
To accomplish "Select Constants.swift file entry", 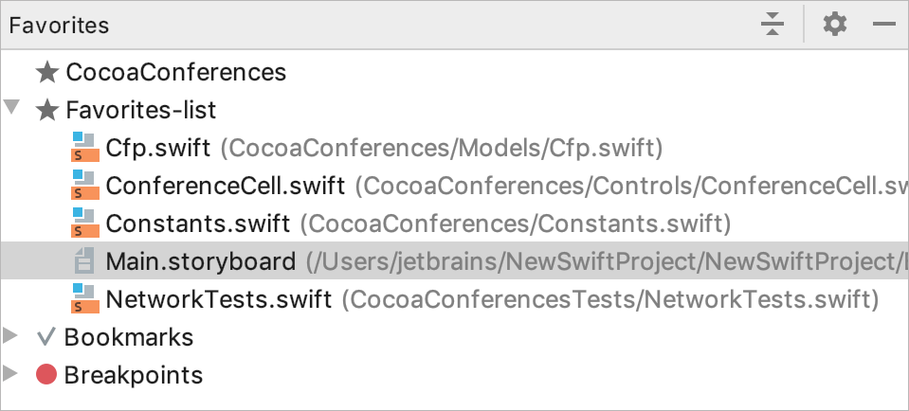I will tap(198, 223).
